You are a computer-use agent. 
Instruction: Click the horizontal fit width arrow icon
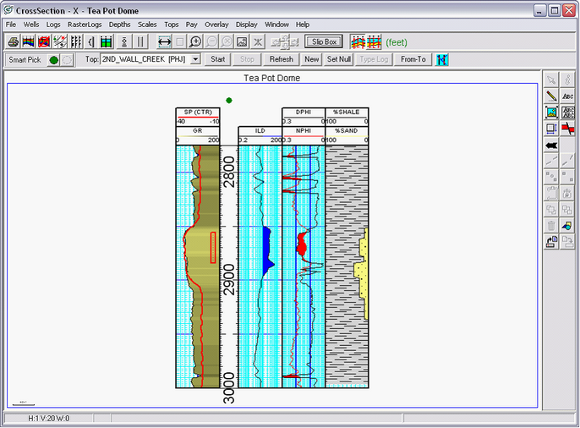(165, 41)
